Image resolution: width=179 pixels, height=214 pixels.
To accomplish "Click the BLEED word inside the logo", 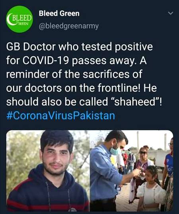I will pos(22,18).
